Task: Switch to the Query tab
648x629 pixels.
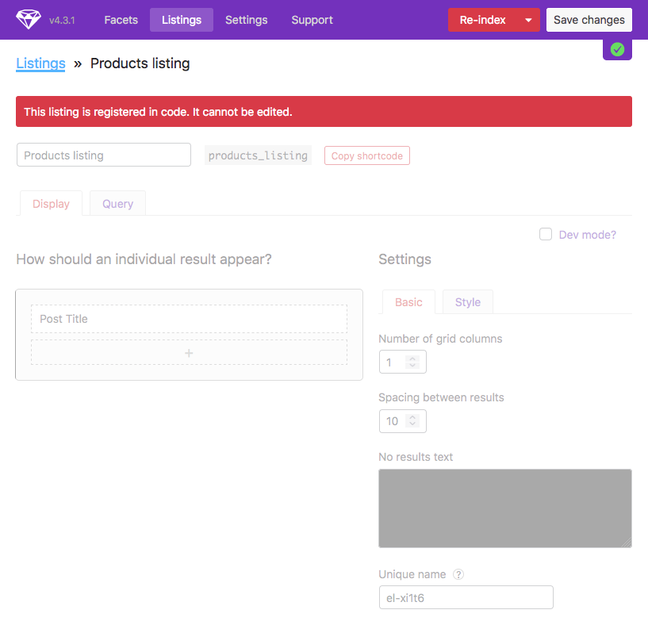Action: coord(117,204)
